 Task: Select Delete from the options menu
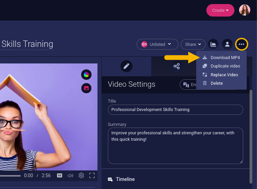coord(221,83)
